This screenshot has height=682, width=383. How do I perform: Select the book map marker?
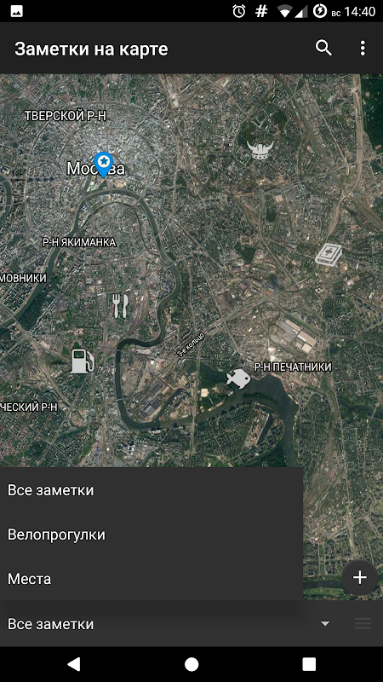pos(329,254)
